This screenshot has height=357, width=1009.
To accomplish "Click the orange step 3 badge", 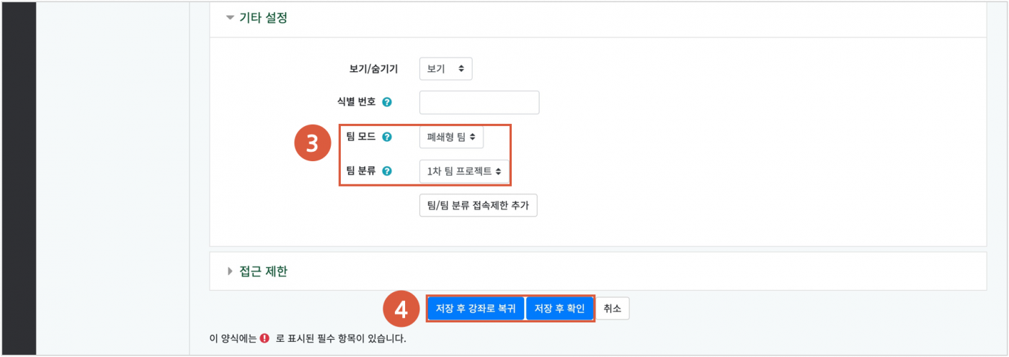I will coord(311,143).
